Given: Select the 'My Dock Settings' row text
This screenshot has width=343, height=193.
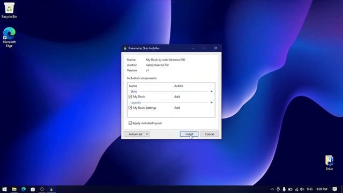Looking at the screenshot, I should [144, 108].
